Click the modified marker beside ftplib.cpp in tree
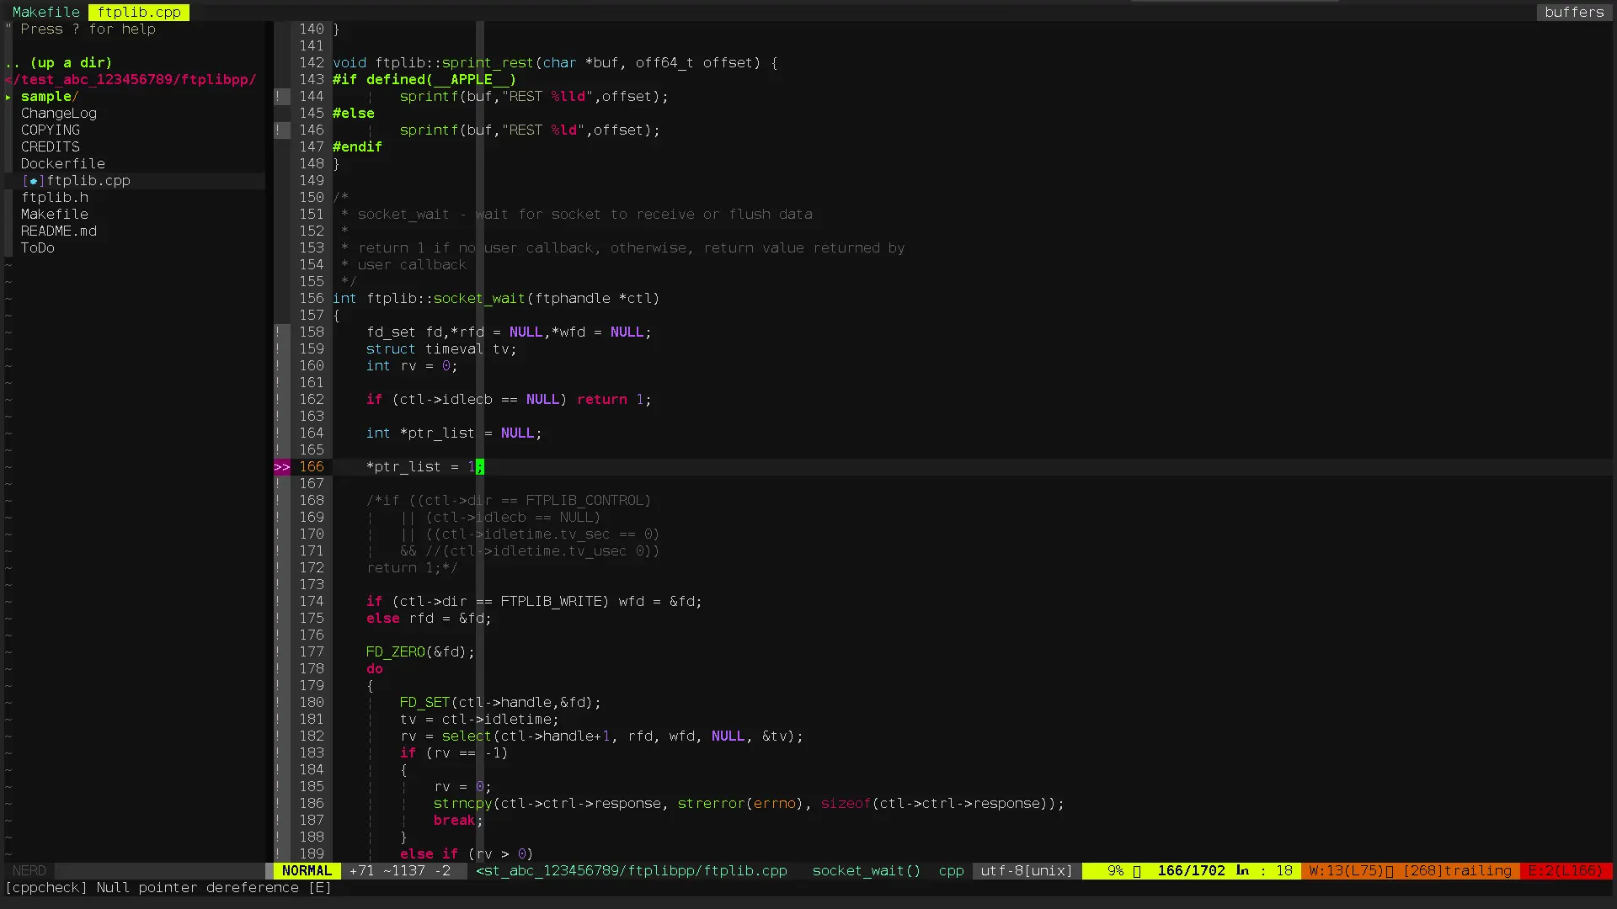Screen dimensions: 1617x909 coord(34,181)
